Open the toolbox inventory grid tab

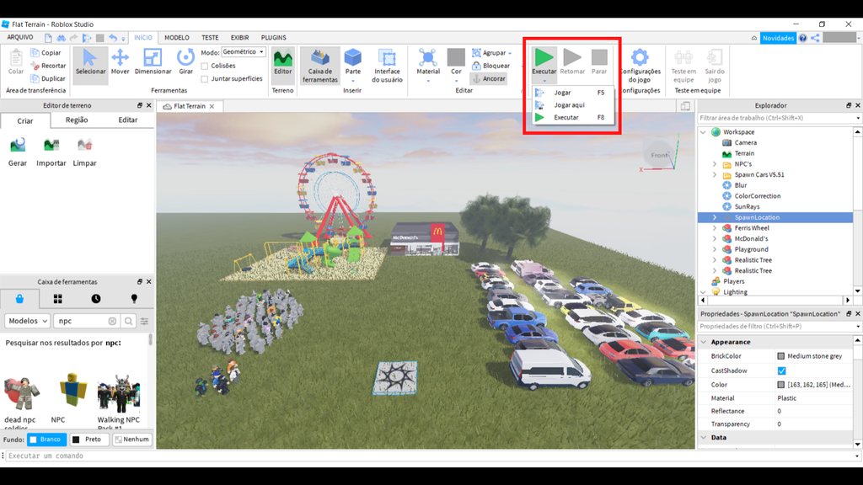point(58,299)
